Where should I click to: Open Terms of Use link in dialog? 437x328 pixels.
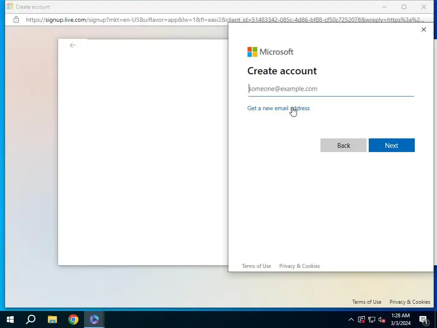click(x=256, y=266)
